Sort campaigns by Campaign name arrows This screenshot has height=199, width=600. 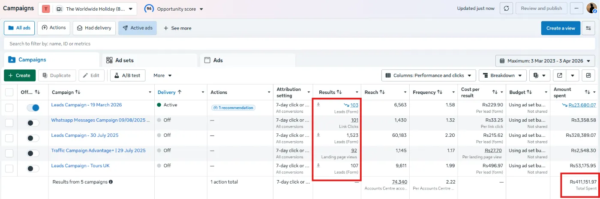click(x=78, y=92)
